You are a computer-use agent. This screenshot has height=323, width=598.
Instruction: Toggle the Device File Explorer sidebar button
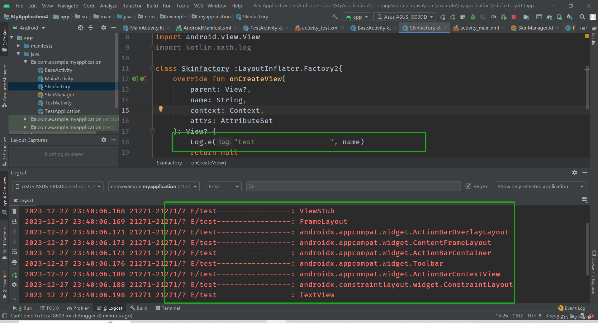tap(594, 272)
